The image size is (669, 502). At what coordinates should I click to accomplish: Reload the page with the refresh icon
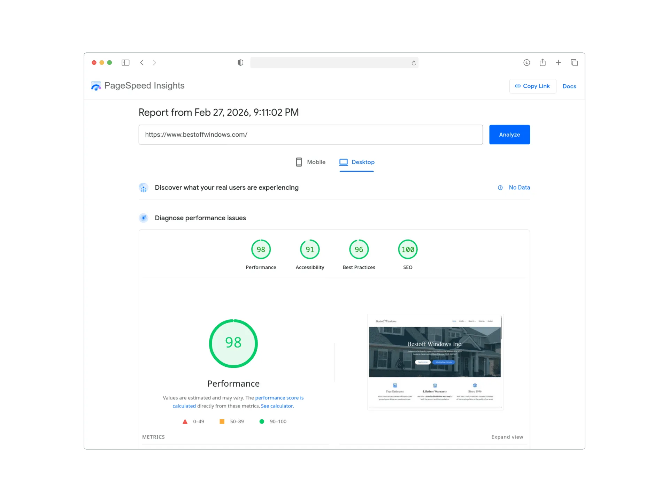click(414, 63)
